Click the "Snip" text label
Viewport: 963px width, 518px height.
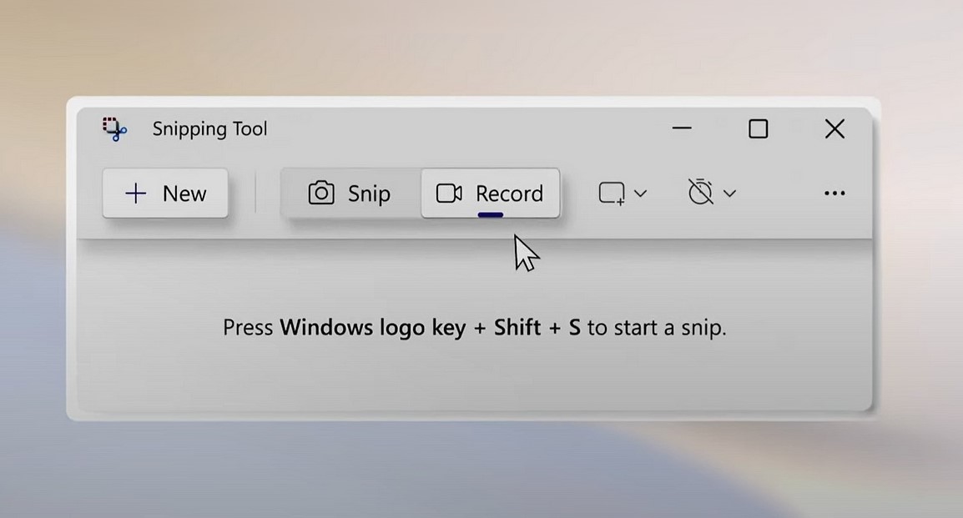pos(369,194)
